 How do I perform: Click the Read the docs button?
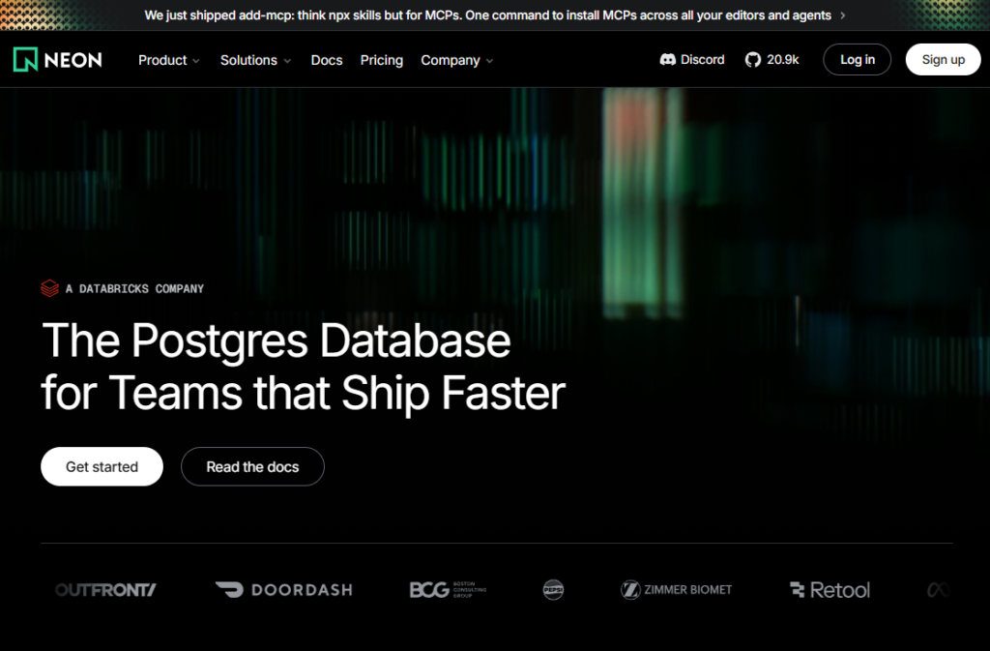click(252, 466)
